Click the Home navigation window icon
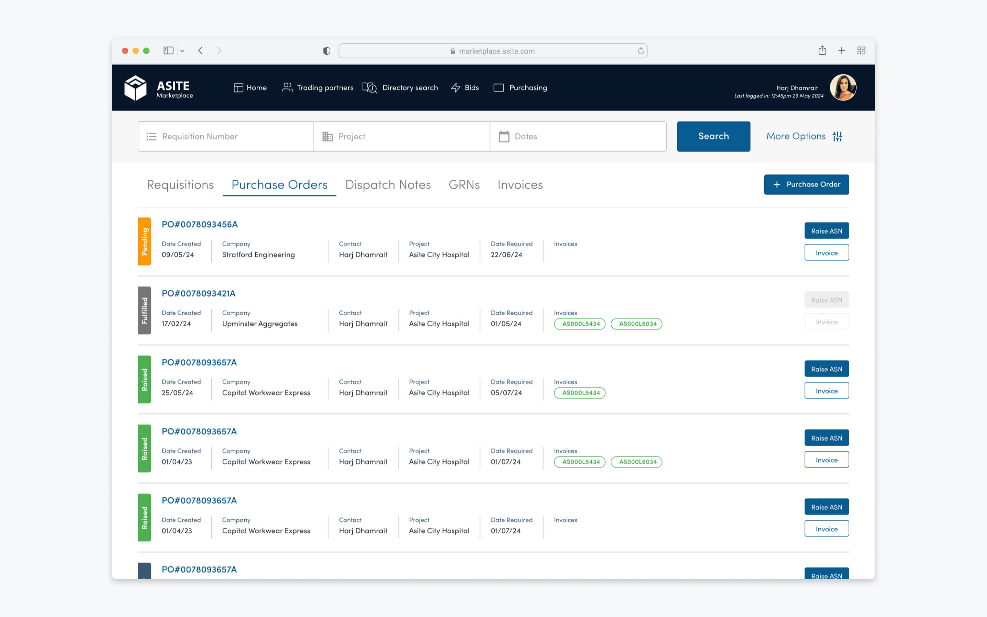The image size is (987, 617). click(238, 88)
